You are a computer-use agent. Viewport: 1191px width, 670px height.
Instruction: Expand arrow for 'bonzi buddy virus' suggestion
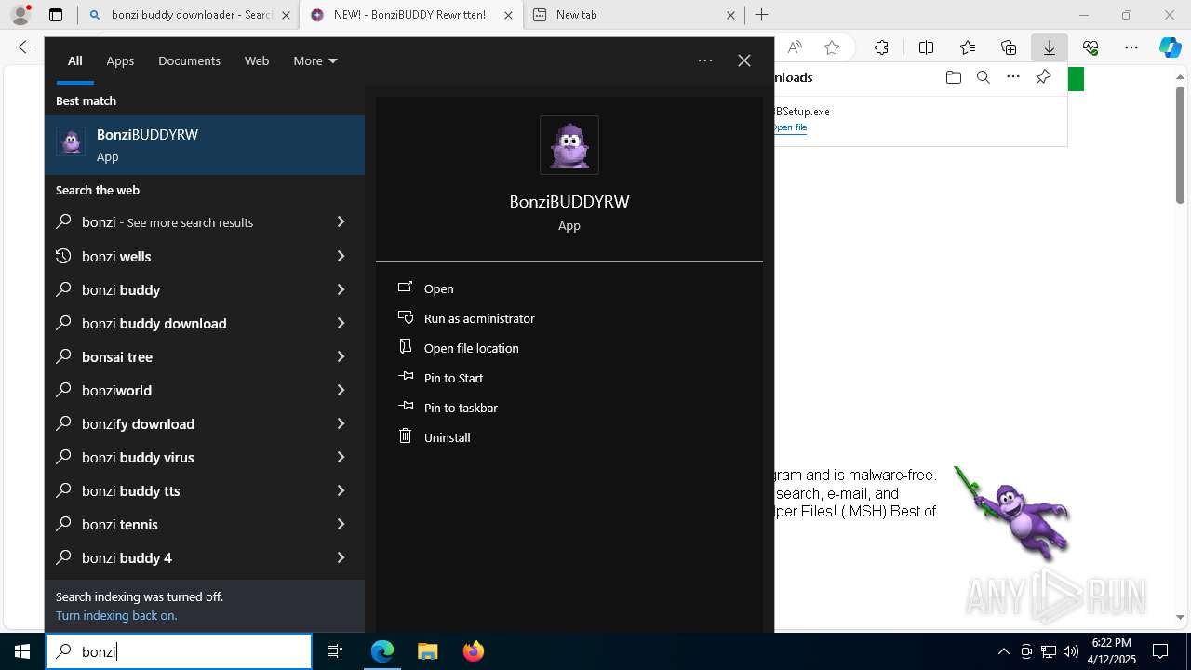(x=341, y=457)
